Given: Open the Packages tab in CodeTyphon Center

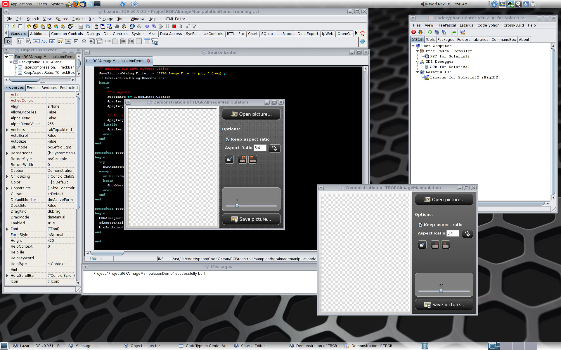Looking at the screenshot, I should (x=446, y=39).
